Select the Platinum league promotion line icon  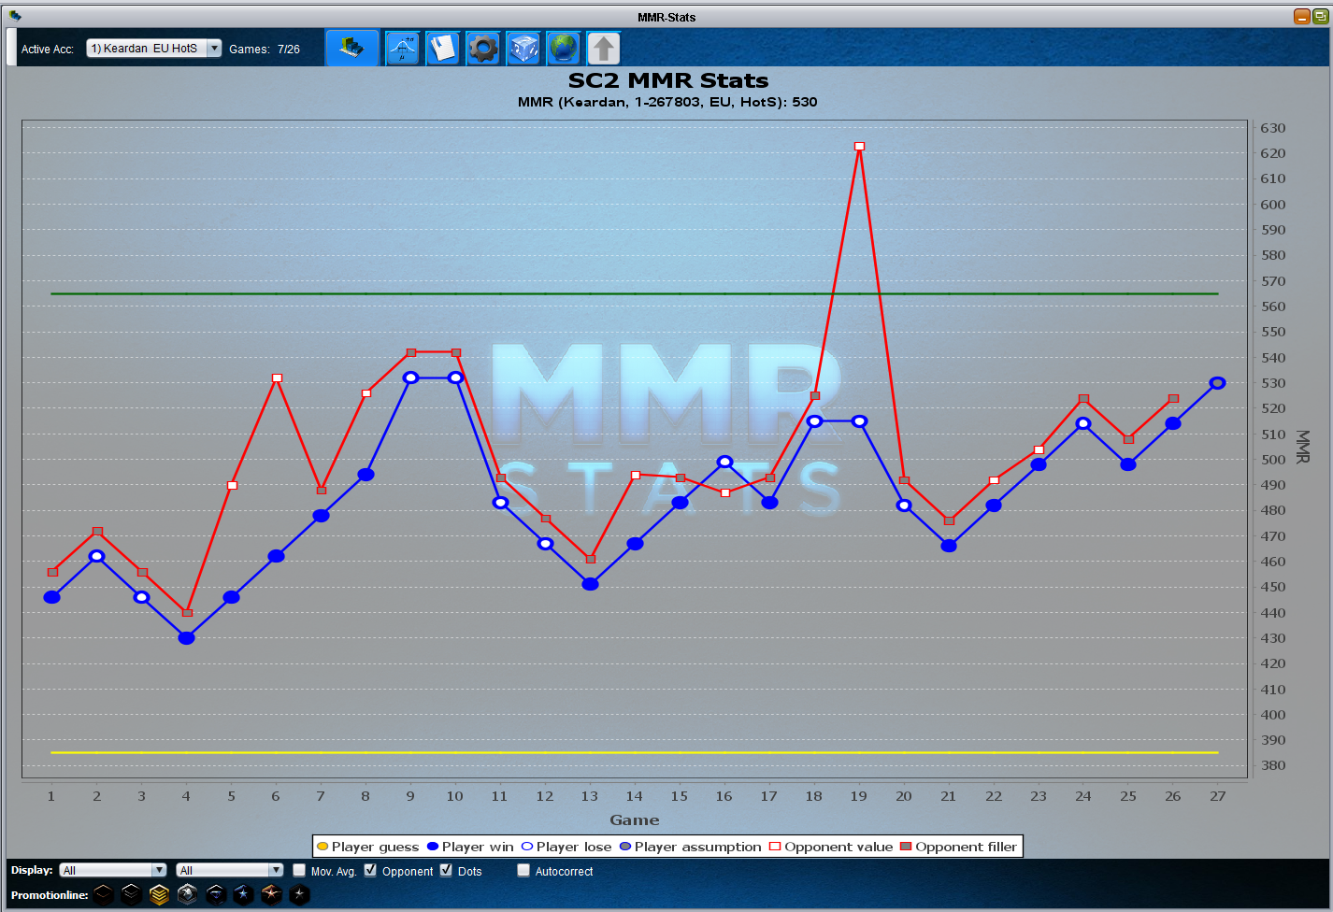pos(188,894)
